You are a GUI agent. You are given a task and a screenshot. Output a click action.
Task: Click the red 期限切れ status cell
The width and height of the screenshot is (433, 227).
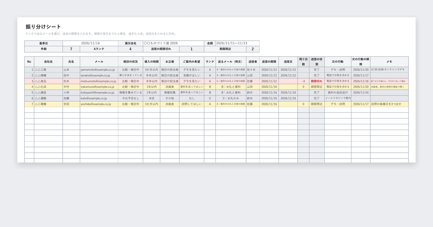317,81
